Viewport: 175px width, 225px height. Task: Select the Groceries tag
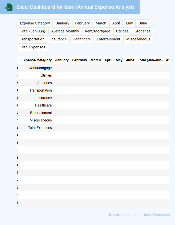[143, 31]
